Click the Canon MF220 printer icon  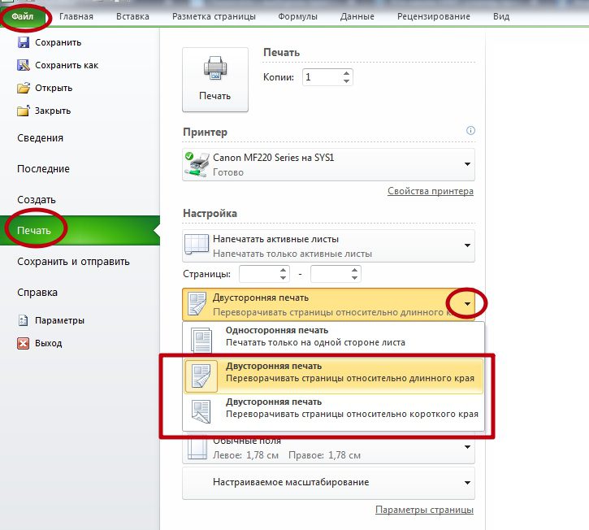(x=197, y=165)
